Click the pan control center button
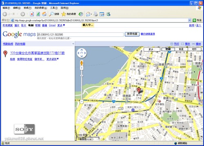Screen dimensions: 204x146 82,53
